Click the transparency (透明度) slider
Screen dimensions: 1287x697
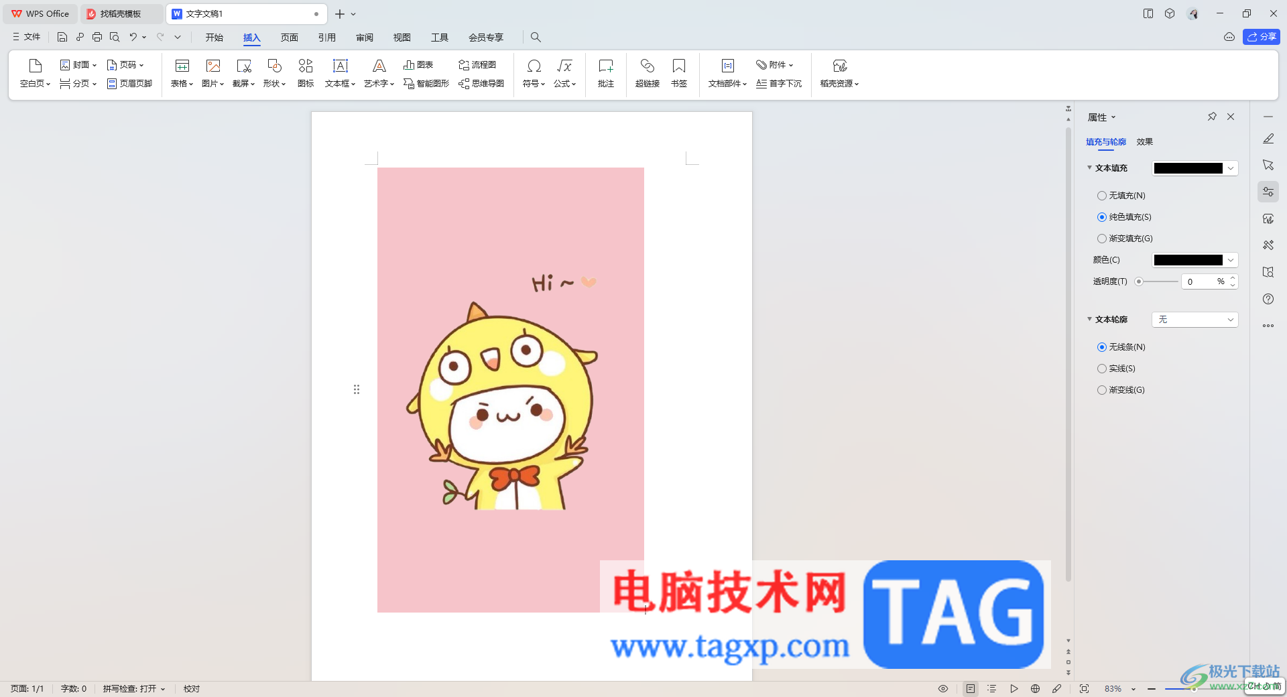tap(1157, 281)
